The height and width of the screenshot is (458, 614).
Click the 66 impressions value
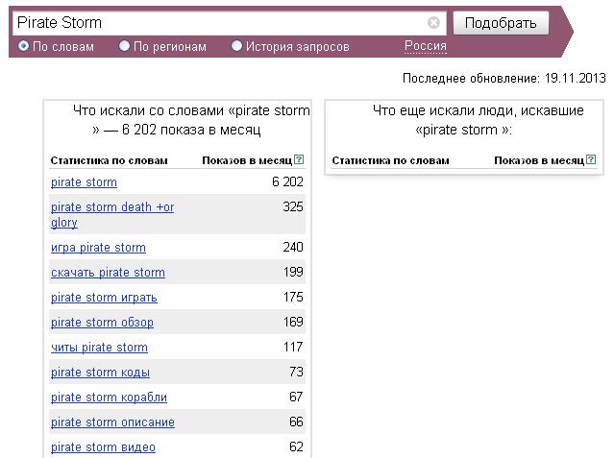[296, 422]
